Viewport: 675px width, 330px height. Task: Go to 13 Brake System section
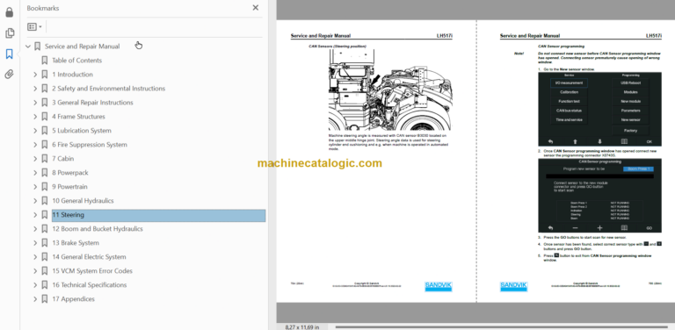(76, 243)
